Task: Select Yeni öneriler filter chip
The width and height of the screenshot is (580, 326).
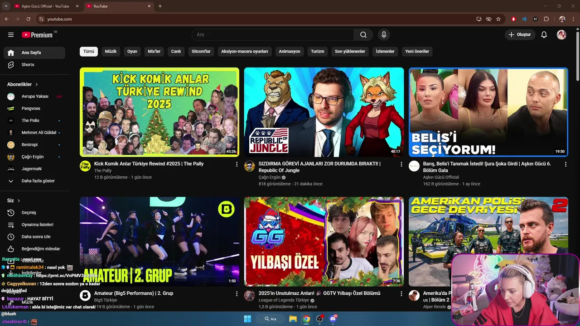Action: pos(417,52)
